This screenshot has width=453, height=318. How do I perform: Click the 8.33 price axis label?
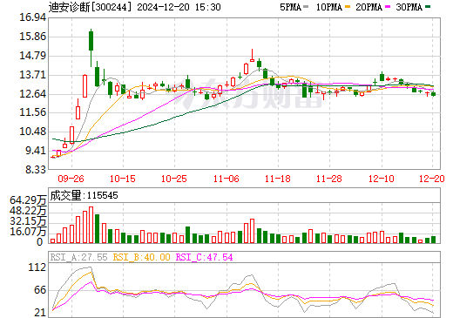pyautogui.click(x=36, y=170)
